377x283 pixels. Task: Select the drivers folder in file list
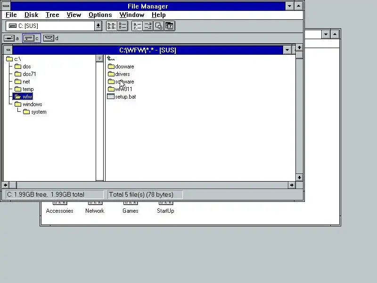tap(119, 74)
